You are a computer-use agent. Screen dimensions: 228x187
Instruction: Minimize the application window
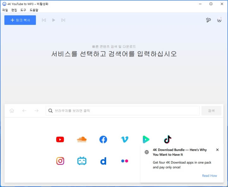point(200,4)
